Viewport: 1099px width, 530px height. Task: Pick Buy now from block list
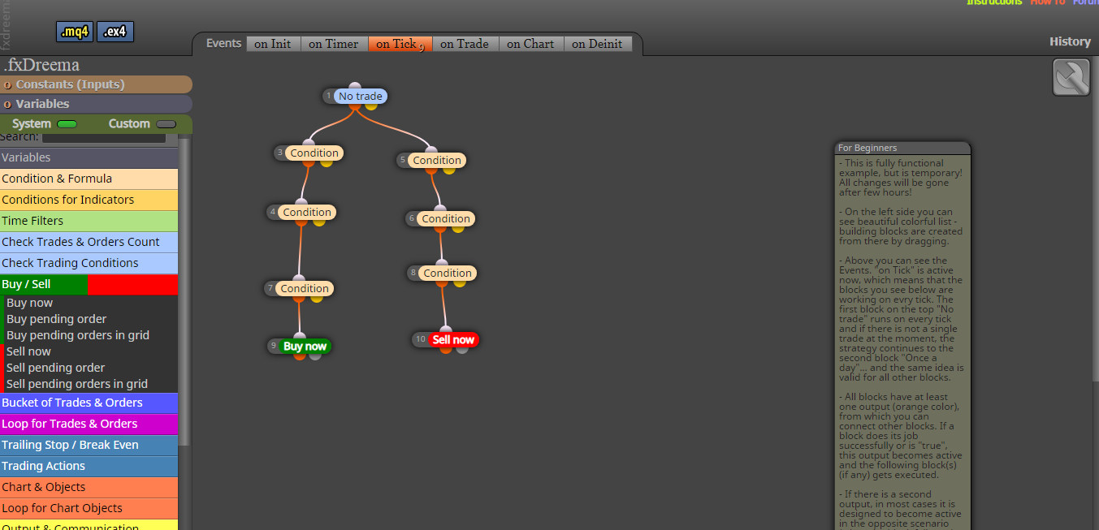pos(29,303)
